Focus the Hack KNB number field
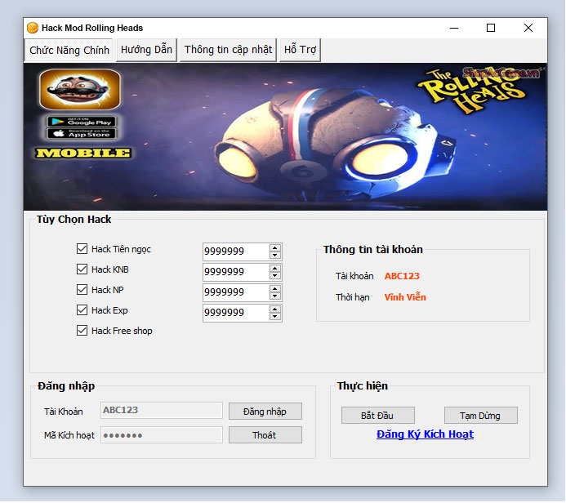The image size is (566, 503). pos(236,272)
